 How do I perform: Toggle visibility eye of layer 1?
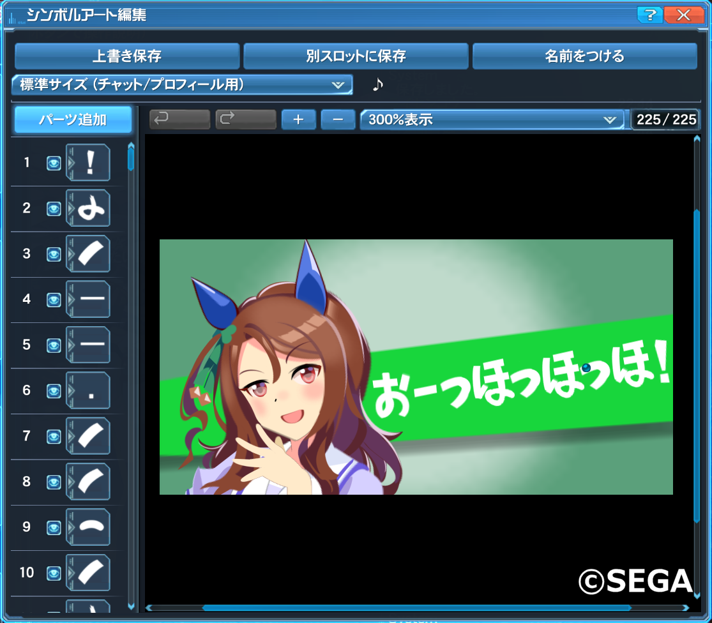(54, 163)
